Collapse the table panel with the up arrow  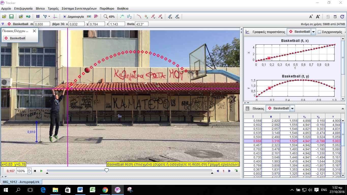[x=342, y=108]
